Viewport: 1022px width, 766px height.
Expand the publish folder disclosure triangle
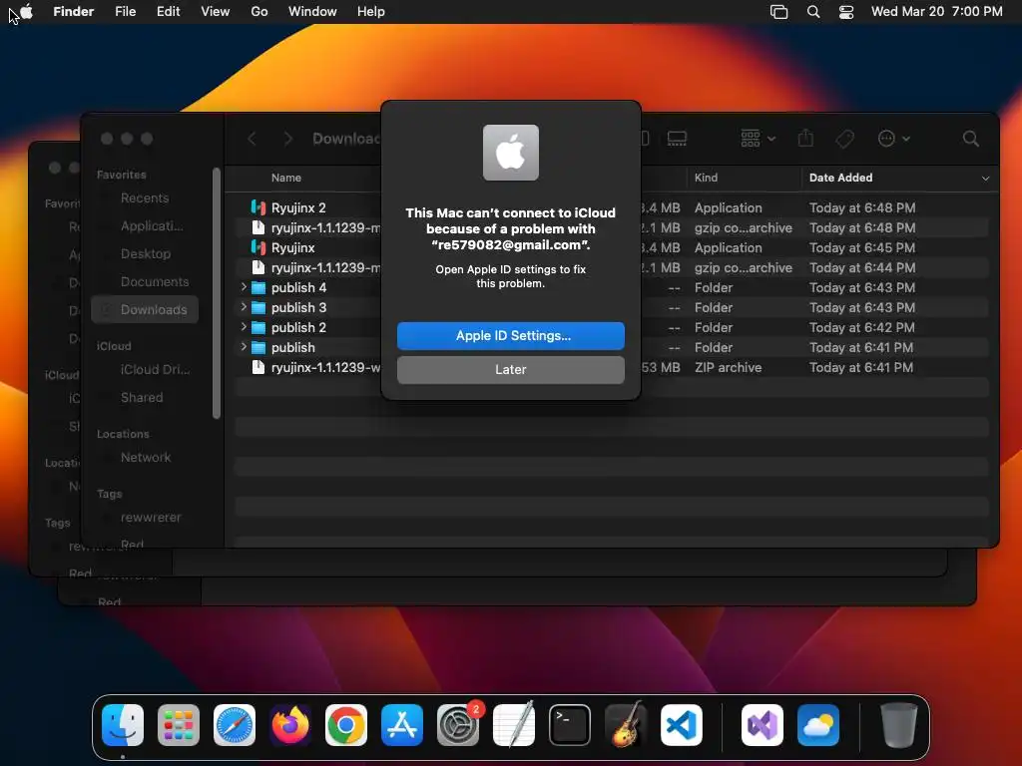[244, 347]
